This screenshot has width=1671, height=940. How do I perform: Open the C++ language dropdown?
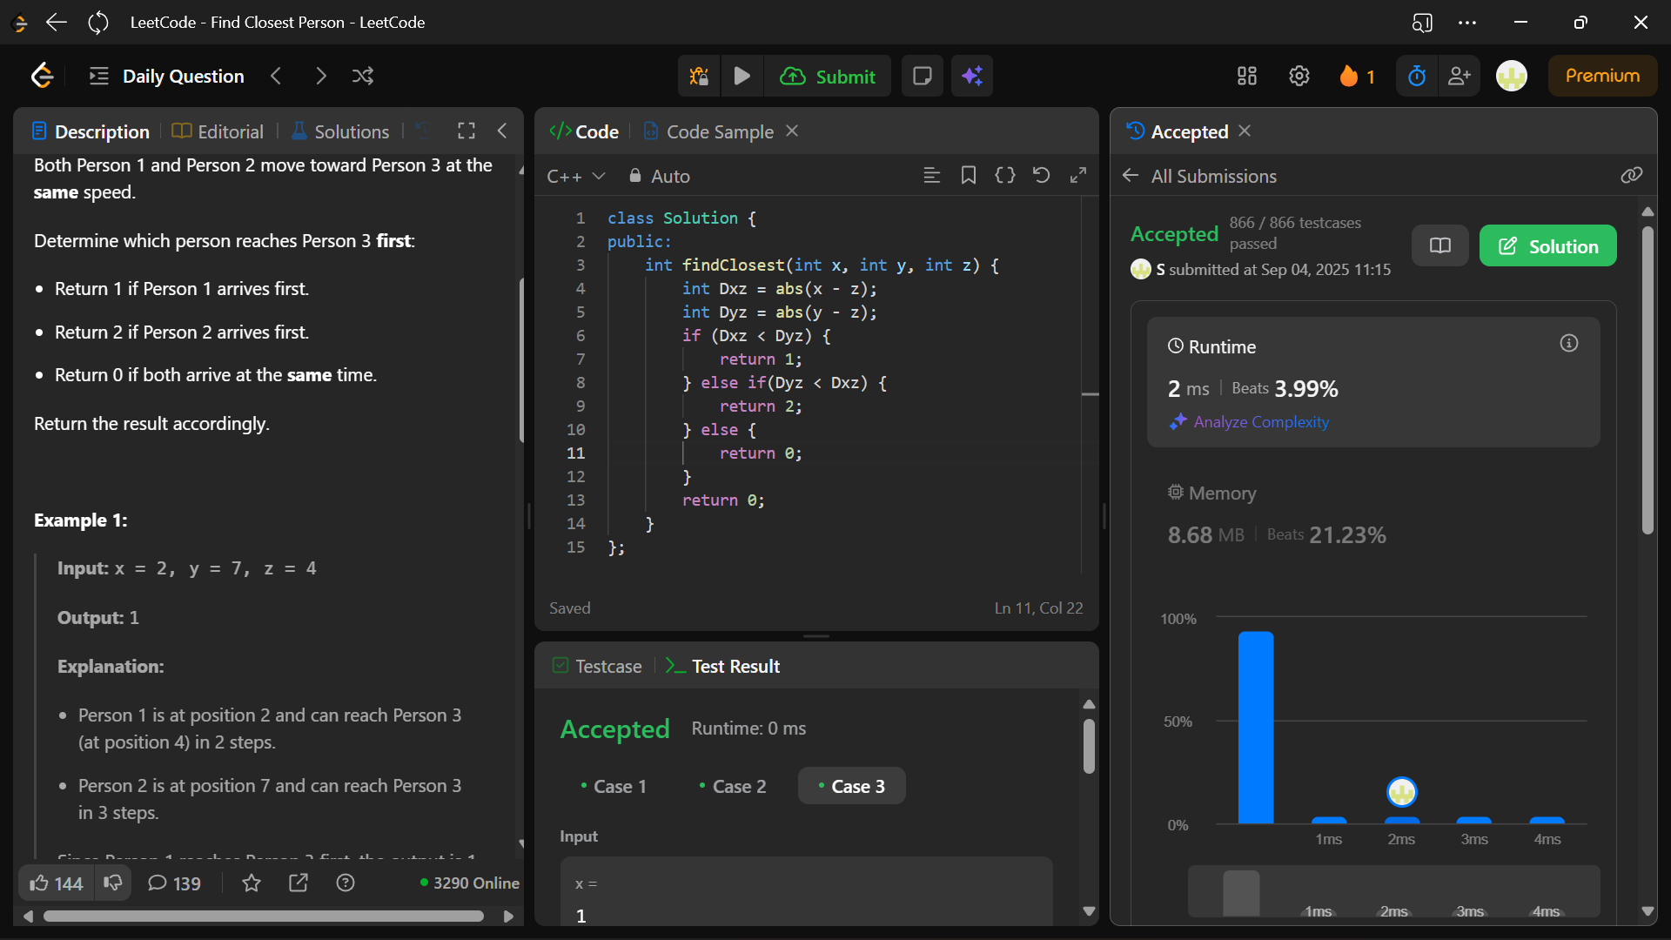(x=575, y=177)
